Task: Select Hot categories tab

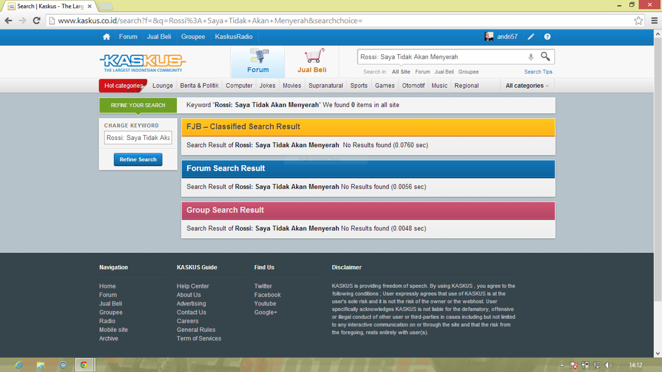Action: (x=124, y=86)
